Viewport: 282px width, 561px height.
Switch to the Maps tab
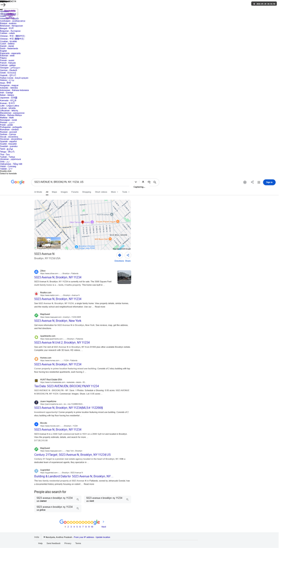(x=54, y=192)
